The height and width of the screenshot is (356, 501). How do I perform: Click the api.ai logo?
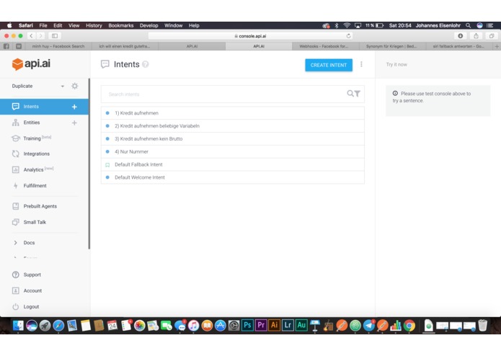point(31,64)
